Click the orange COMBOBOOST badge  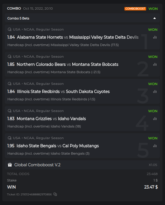click(135, 9)
